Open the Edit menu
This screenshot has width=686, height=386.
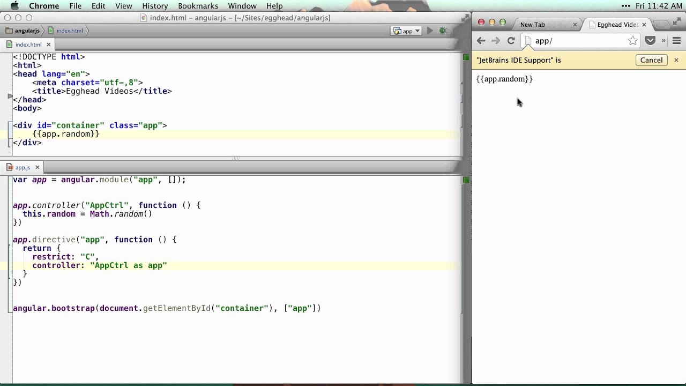[x=98, y=6]
